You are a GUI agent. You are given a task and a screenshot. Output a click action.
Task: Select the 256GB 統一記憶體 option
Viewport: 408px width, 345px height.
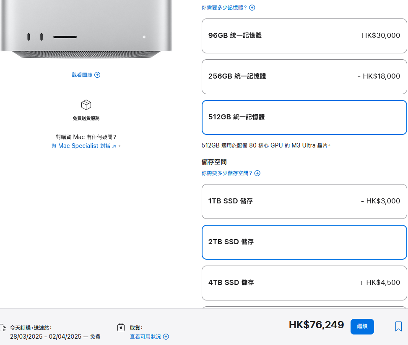(304, 76)
